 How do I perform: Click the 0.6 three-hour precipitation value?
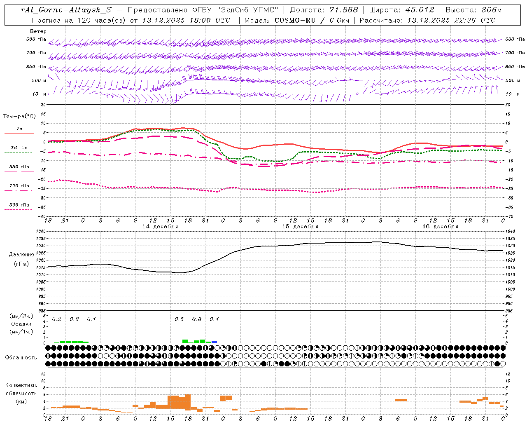(74, 319)
